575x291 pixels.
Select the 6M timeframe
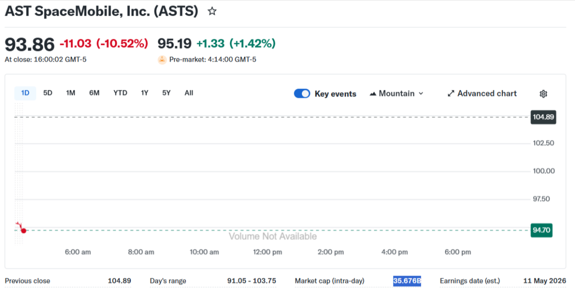pos(94,93)
